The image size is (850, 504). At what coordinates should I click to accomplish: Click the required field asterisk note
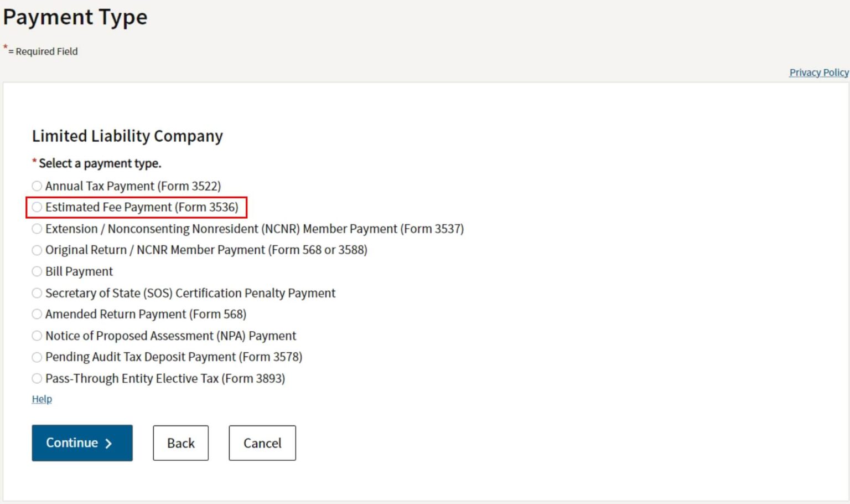tap(40, 50)
